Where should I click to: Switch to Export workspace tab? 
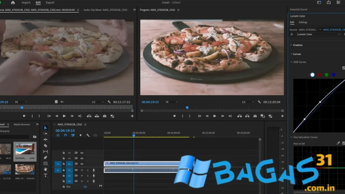pos(50,3)
